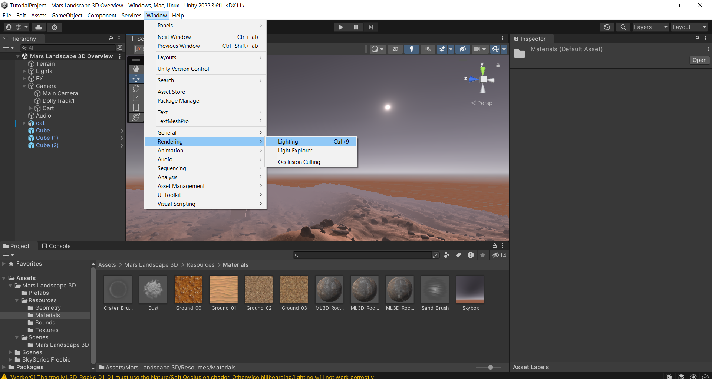Image resolution: width=712 pixels, height=379 pixels.
Task: Collapse the Camera object in Hierarchy
Action: pos(24,86)
